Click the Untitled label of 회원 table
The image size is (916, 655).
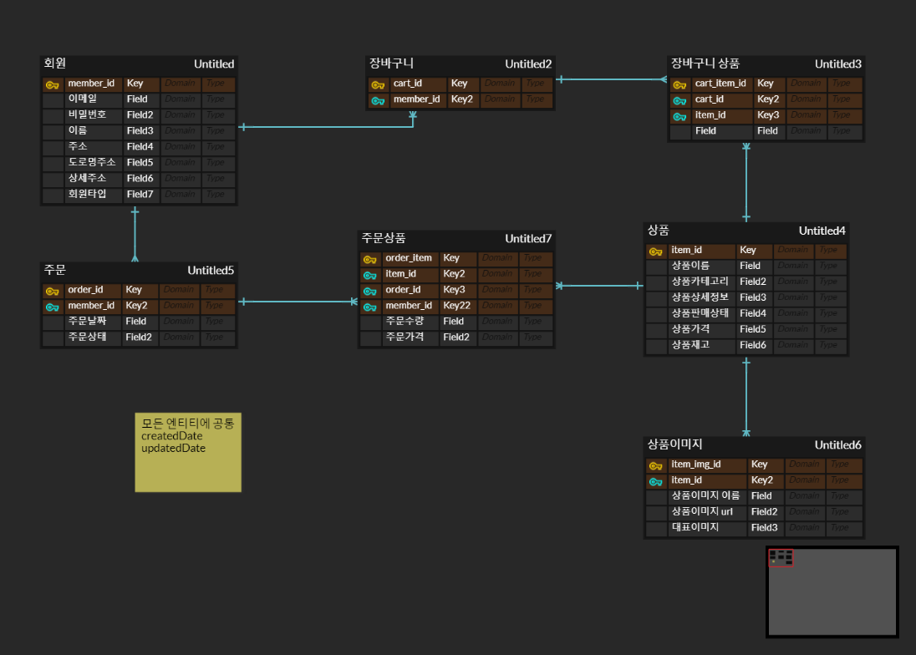click(x=214, y=63)
